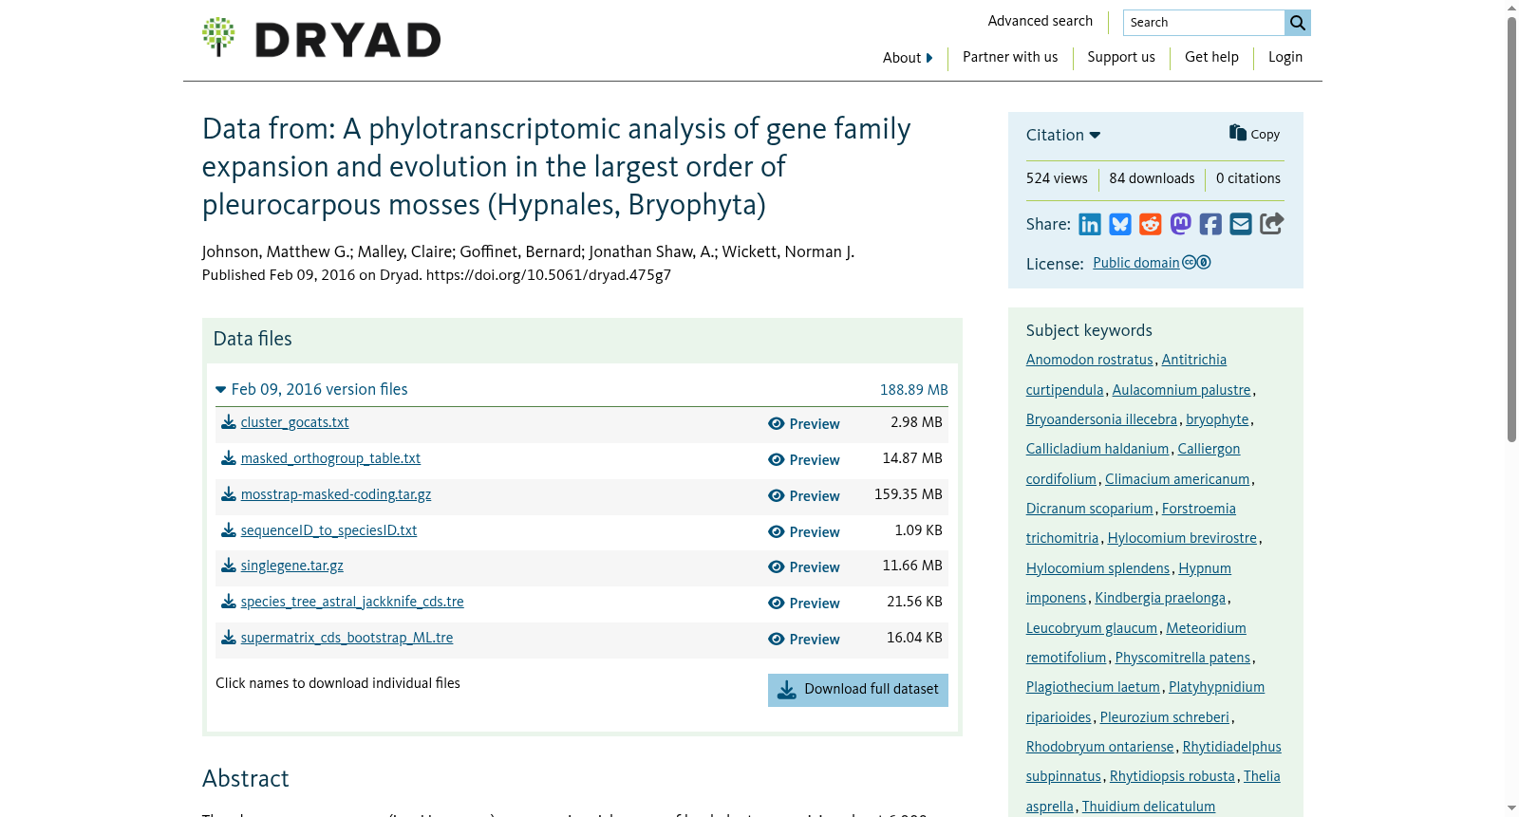Download the full dataset
Viewport: 1519px width, 817px height.
coord(858,690)
